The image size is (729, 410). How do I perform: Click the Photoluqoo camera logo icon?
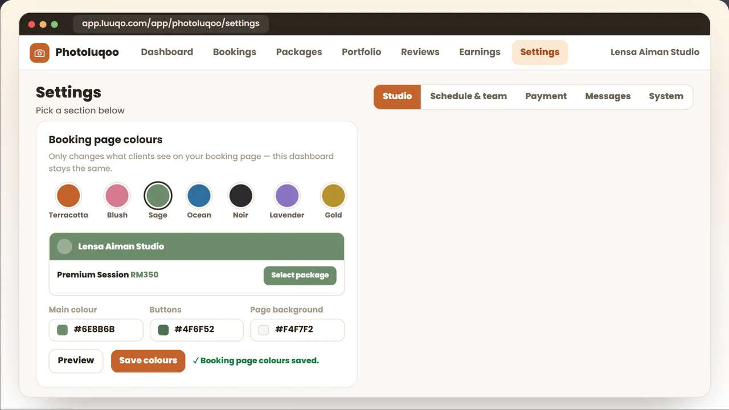point(39,52)
